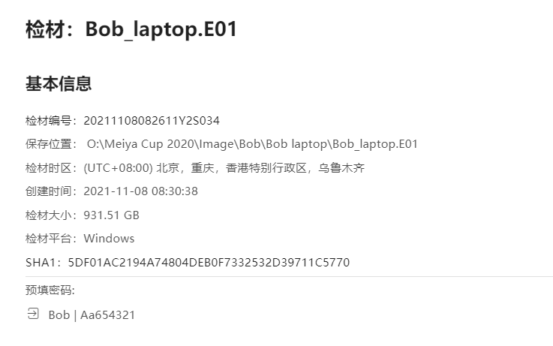
Task: Click the login arrow icon beside Bob
Action: coord(33,313)
